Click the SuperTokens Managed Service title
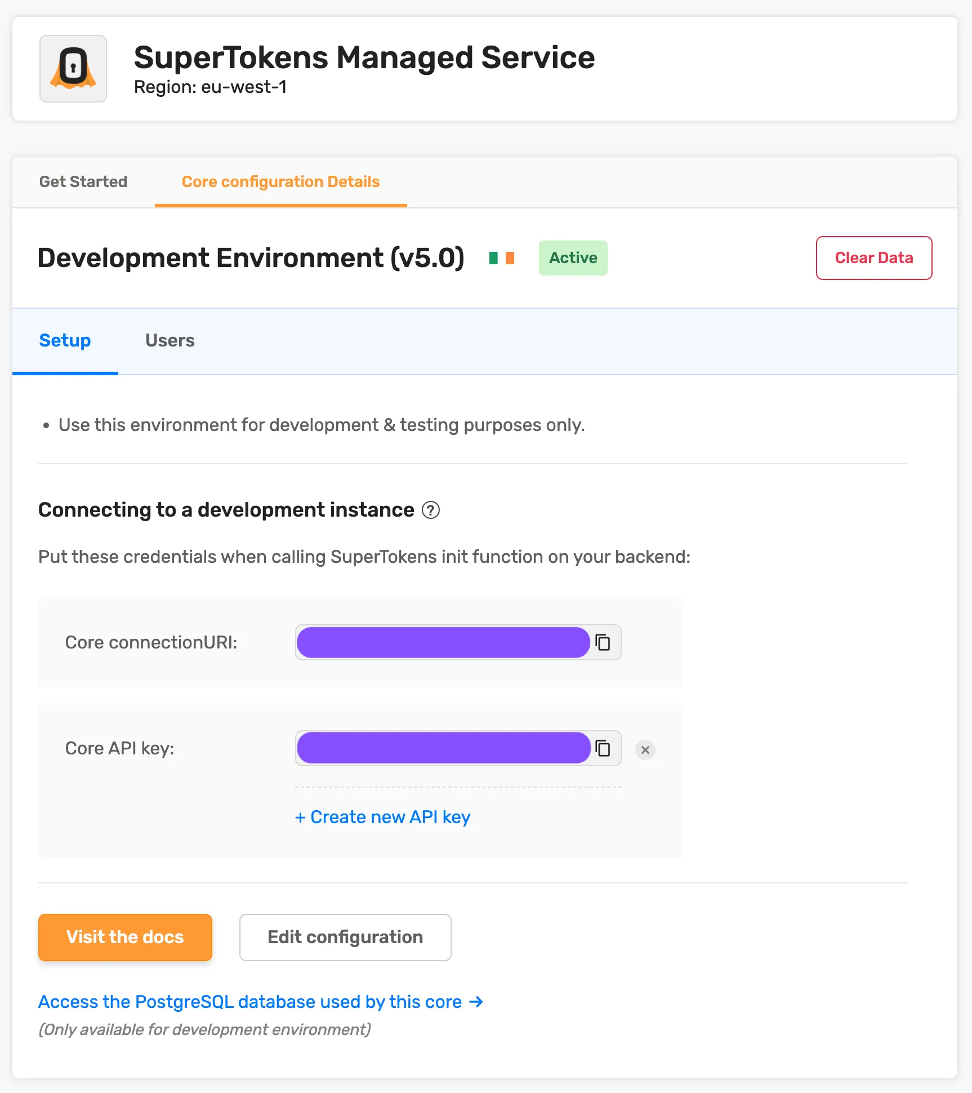The height and width of the screenshot is (1093, 972). (364, 57)
